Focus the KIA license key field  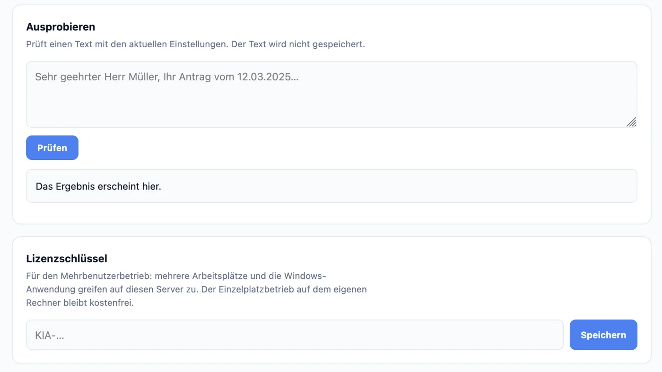point(295,335)
